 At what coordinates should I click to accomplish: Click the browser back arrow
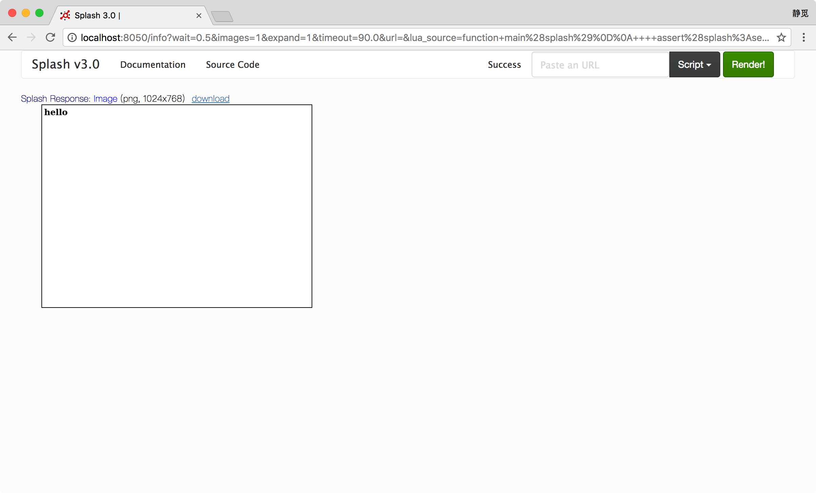coord(12,37)
